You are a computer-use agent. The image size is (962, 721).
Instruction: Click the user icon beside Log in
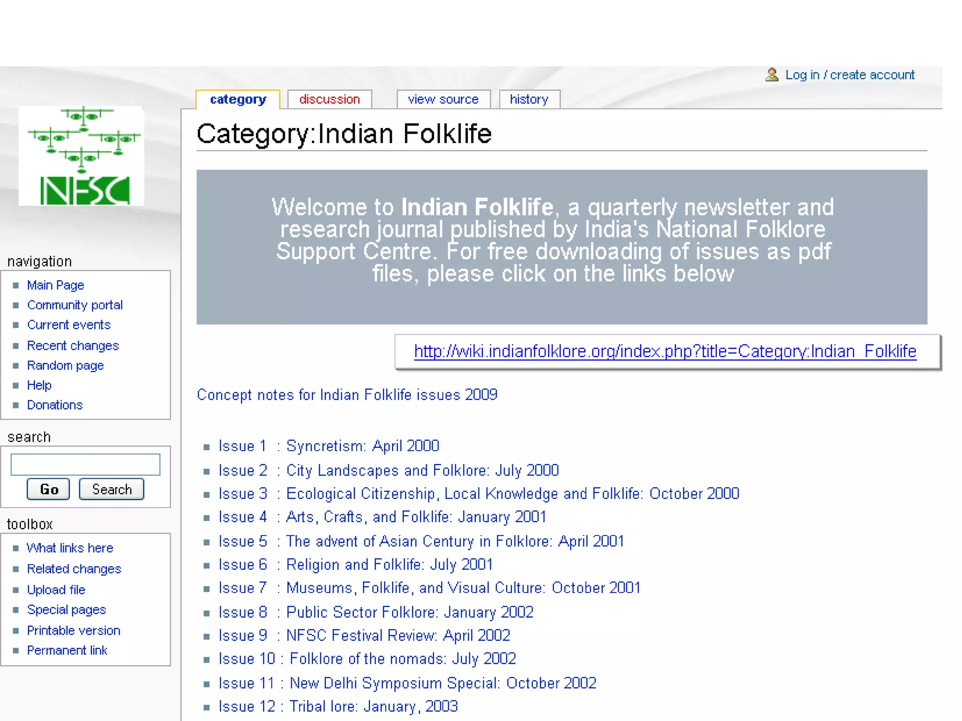coord(772,75)
